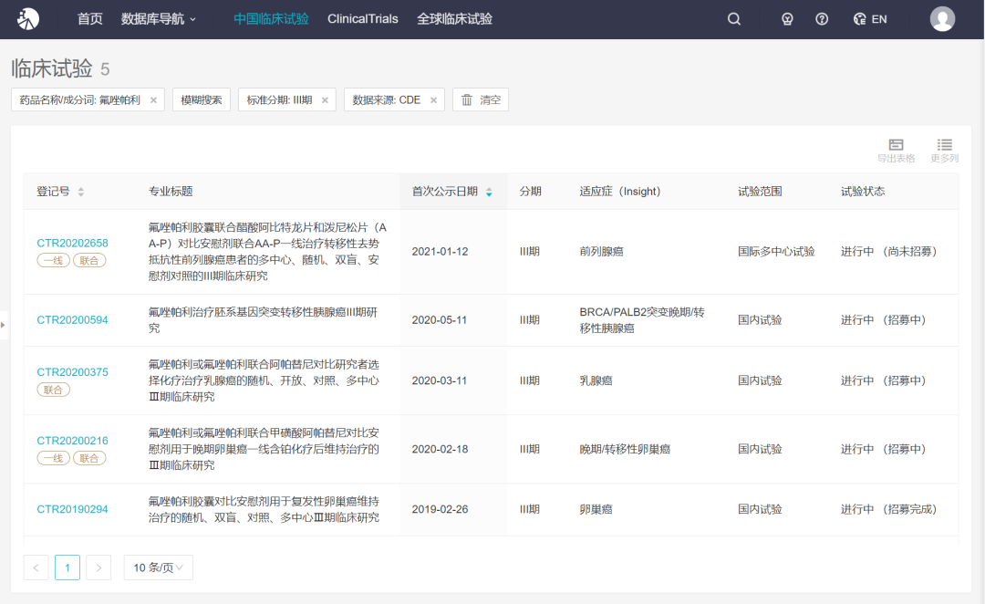Switch language with the EN globe icon
985x604 pixels.
pos(870,19)
